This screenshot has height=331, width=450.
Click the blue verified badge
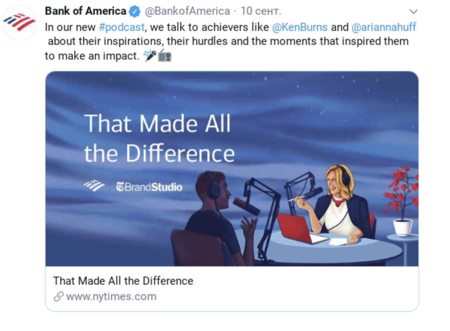tap(135, 11)
